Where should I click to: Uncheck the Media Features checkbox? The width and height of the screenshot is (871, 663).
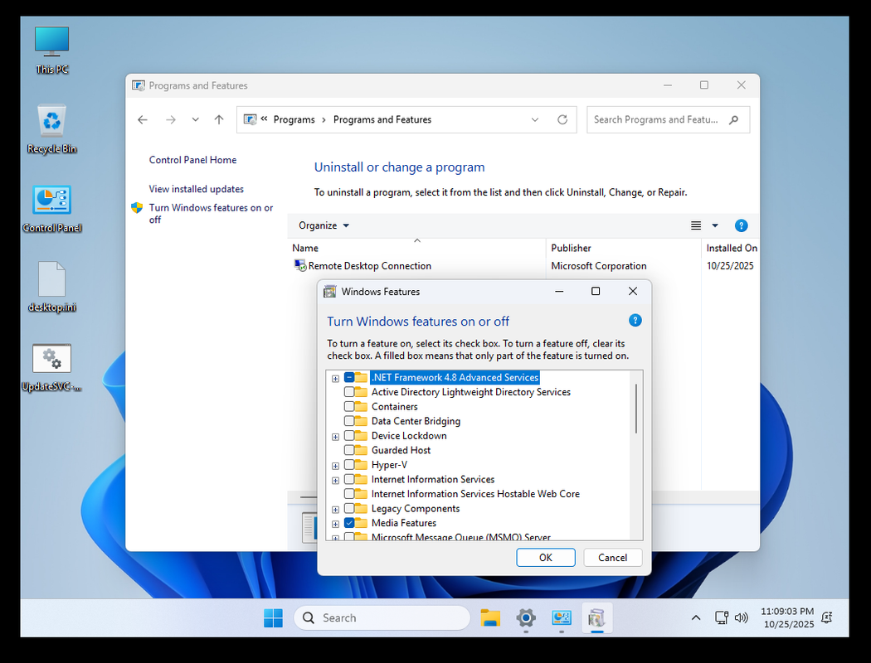click(349, 523)
